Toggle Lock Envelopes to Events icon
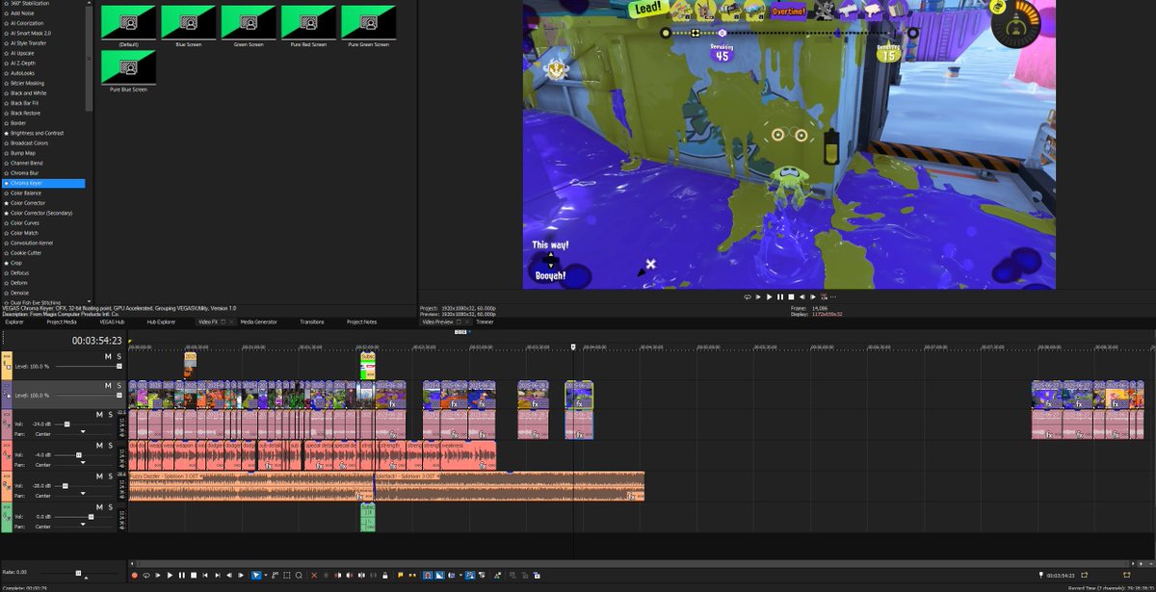This screenshot has height=592, width=1156. pyautogui.click(x=470, y=576)
